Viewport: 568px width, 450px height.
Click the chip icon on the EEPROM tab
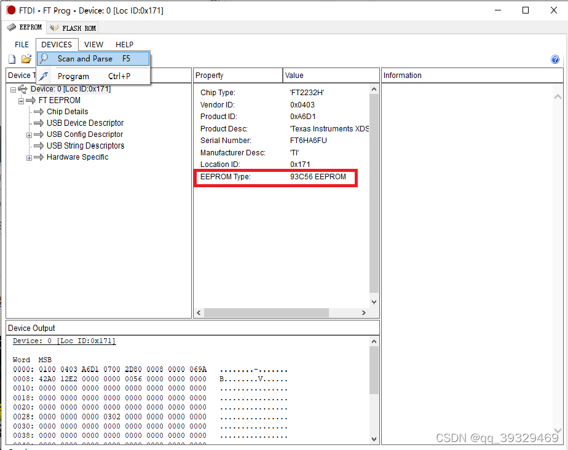(x=12, y=27)
